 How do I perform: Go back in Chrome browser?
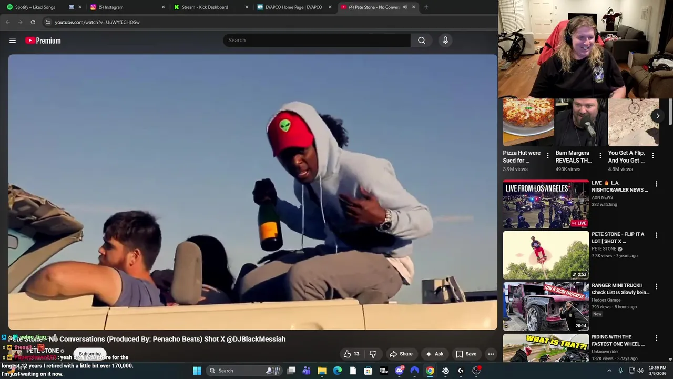click(7, 22)
